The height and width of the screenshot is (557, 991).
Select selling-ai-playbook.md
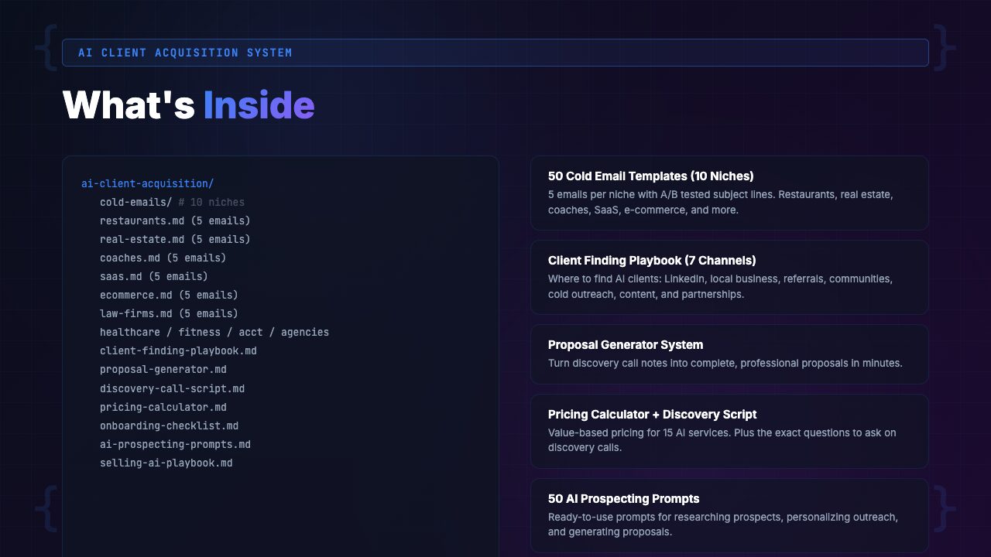166,462
